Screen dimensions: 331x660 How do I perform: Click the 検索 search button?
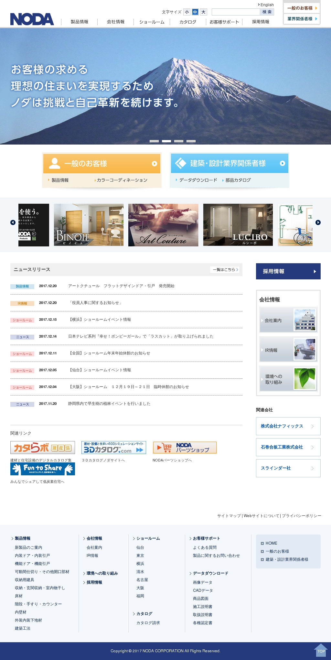coord(267,12)
